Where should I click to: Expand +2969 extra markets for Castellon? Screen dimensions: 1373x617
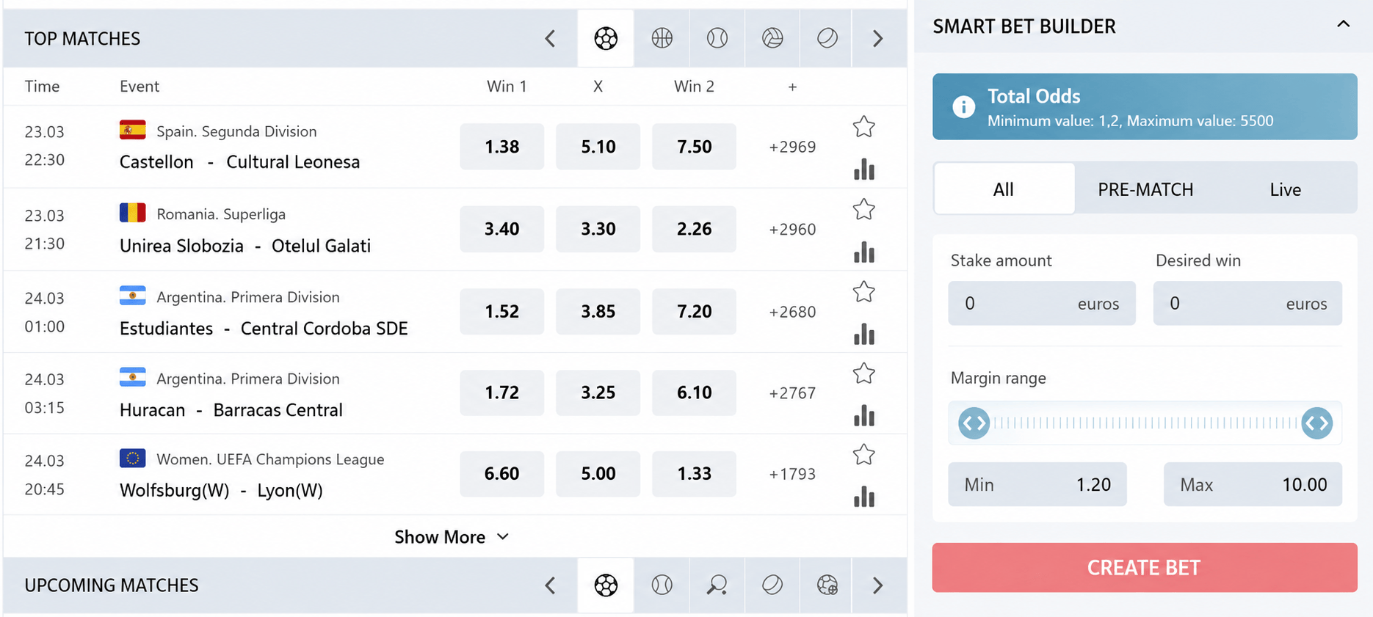pyautogui.click(x=792, y=147)
